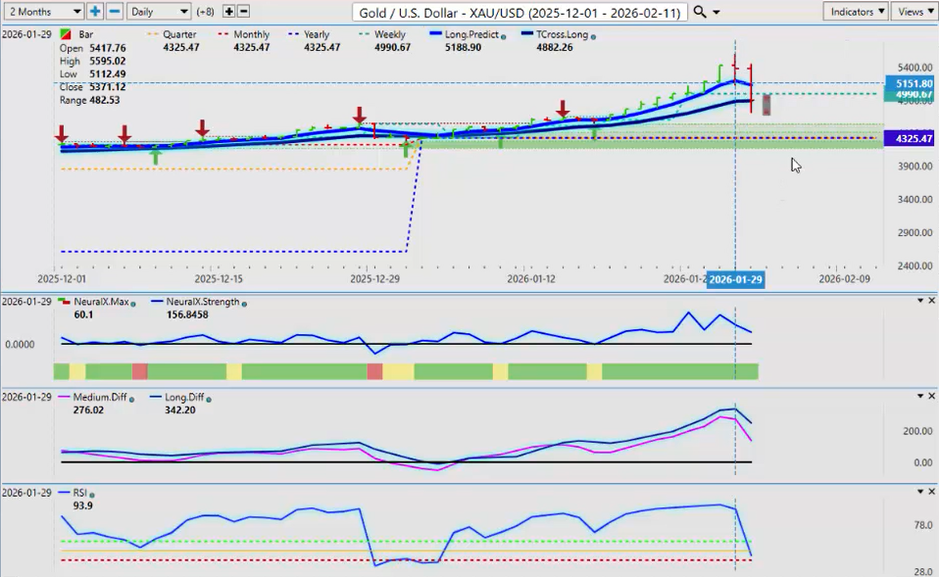
Task: Collapse the RSI panel using its arrow
Action: pos(919,491)
